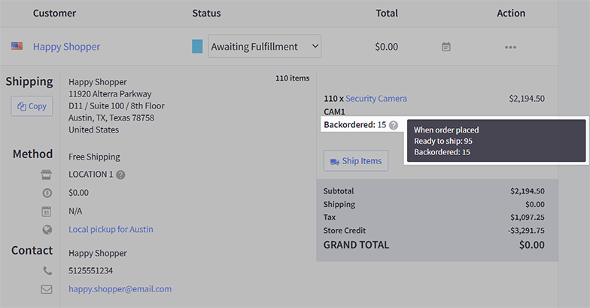590x308 pixels.
Task: Open the Happy Shopper customer link
Action: [x=66, y=47]
